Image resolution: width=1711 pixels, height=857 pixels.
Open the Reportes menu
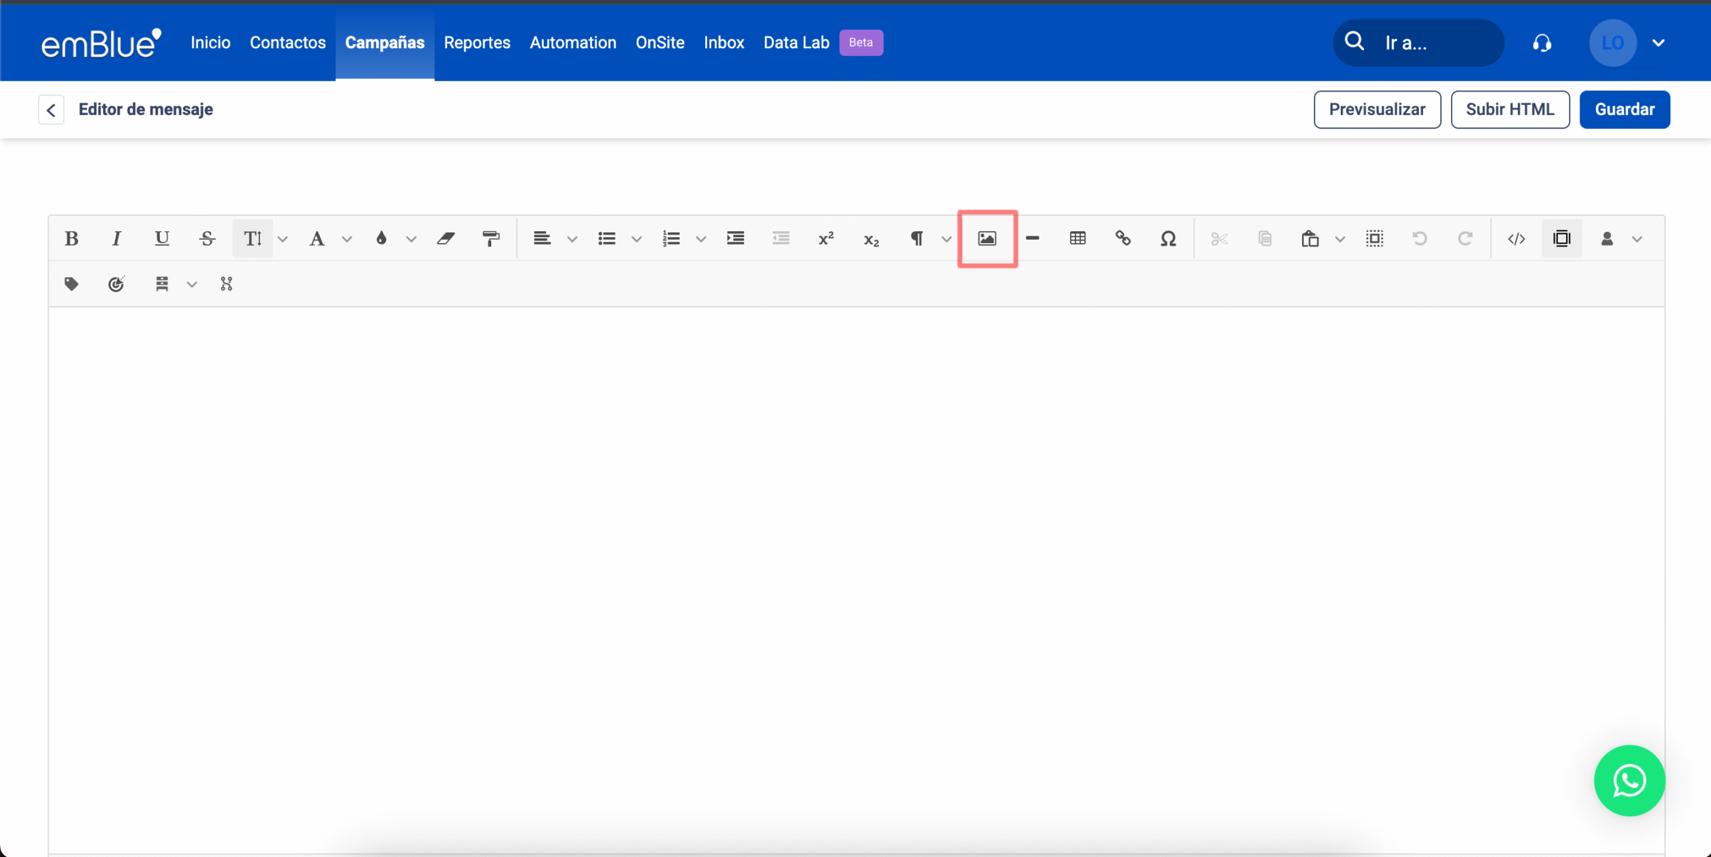(477, 43)
